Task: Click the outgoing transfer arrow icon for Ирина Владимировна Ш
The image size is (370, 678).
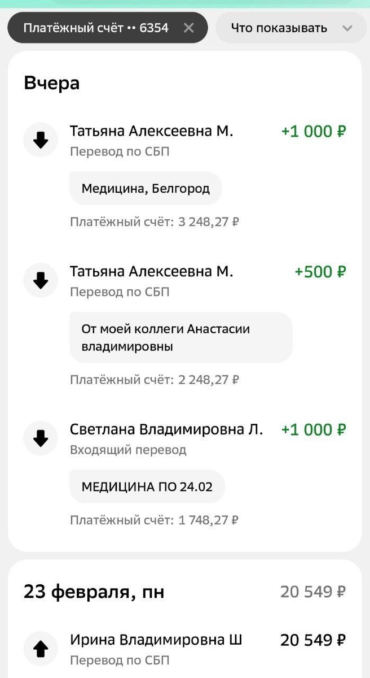Action: [x=40, y=649]
